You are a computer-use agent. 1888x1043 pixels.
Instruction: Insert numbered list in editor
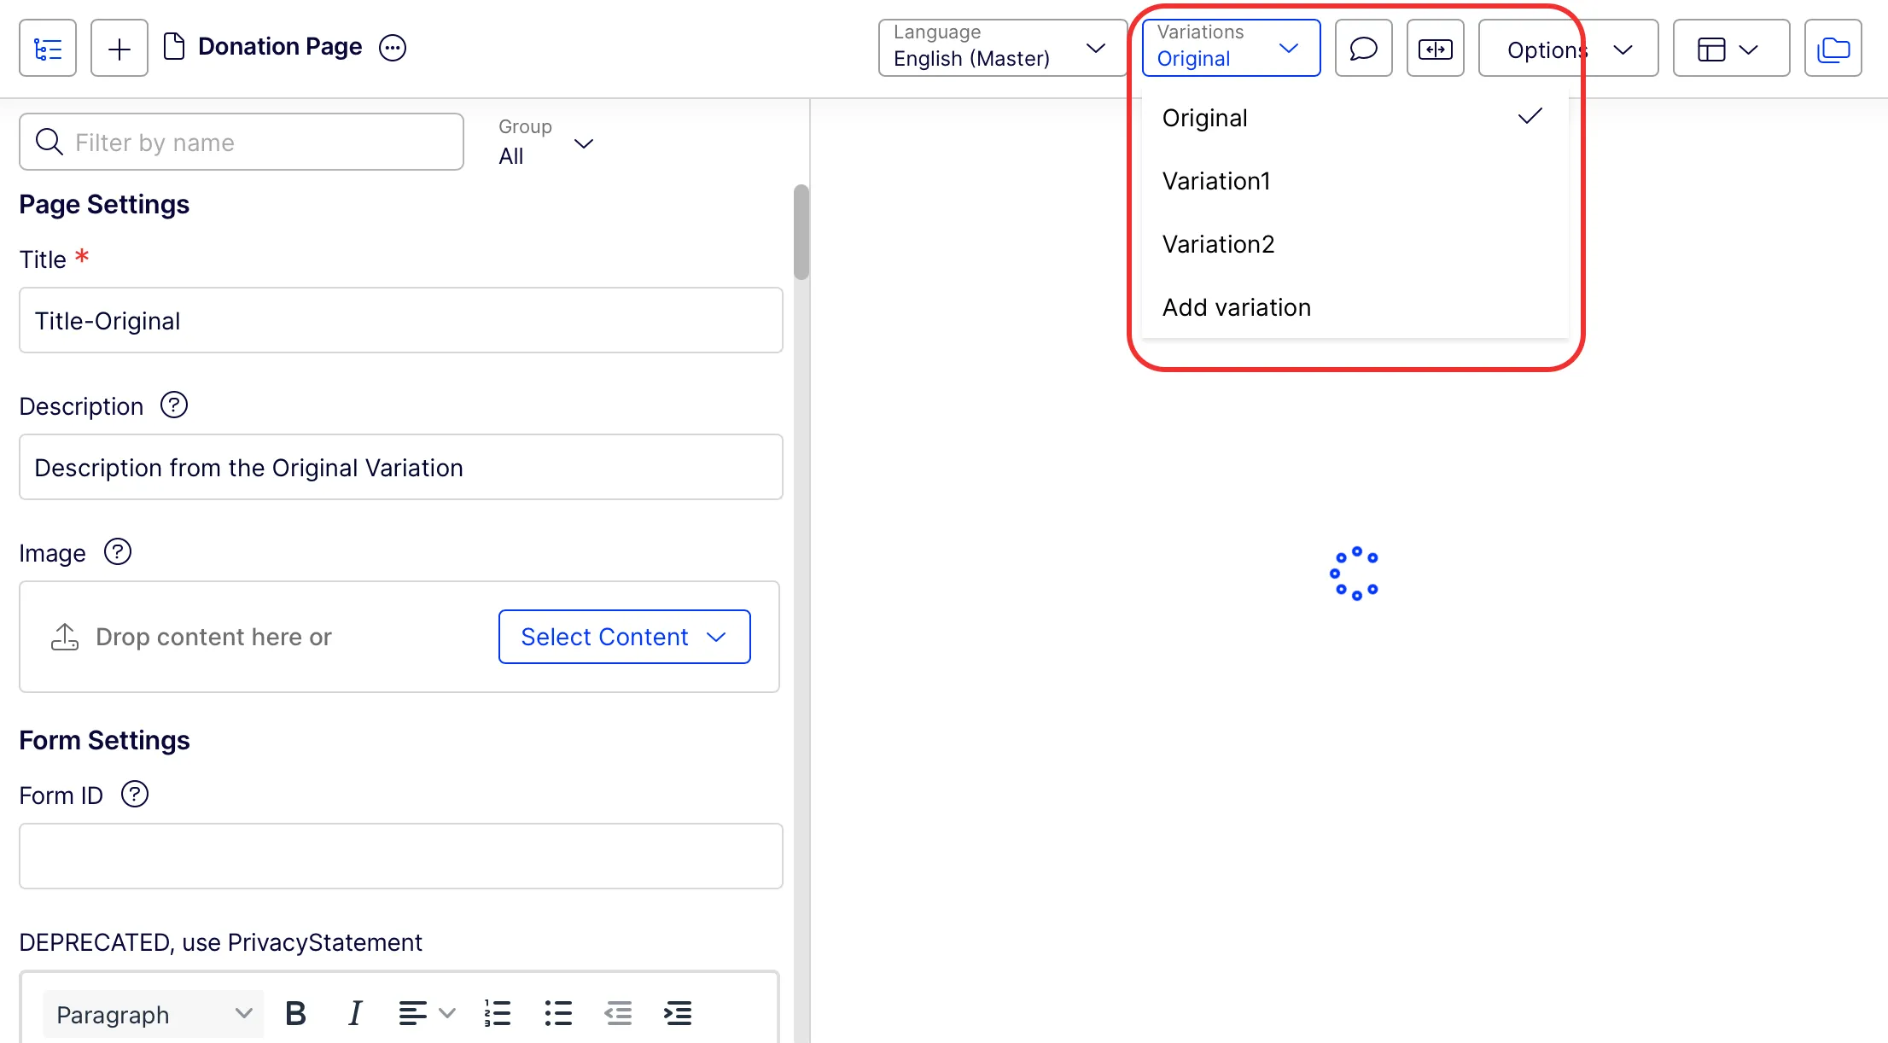tap(497, 1013)
